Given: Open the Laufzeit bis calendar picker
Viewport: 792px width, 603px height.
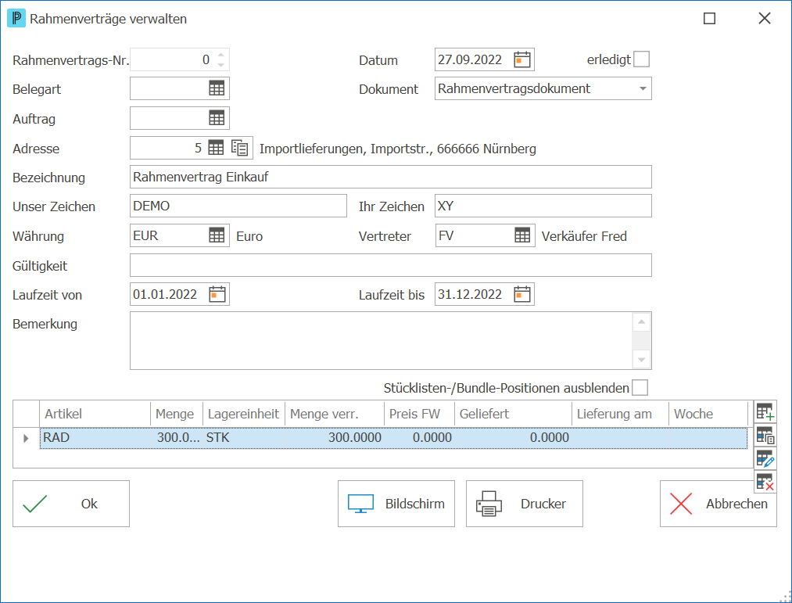Looking at the screenshot, I should [x=521, y=294].
